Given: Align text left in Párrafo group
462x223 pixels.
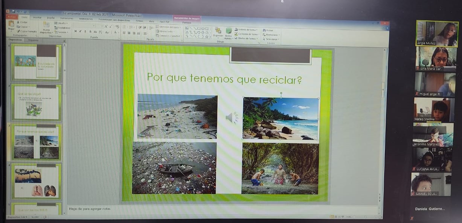Looking at the screenshot, I should [124, 33].
